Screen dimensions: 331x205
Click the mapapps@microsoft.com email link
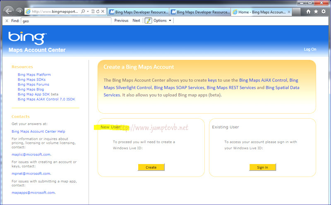tap(33, 193)
